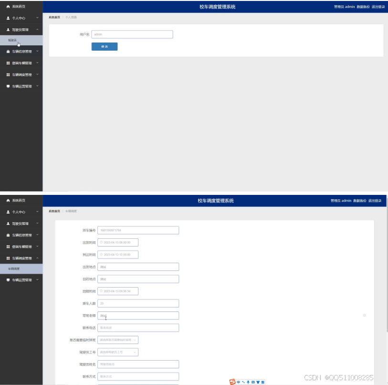Click the blue 修改 button
388x385 pixels.
(x=105, y=47)
